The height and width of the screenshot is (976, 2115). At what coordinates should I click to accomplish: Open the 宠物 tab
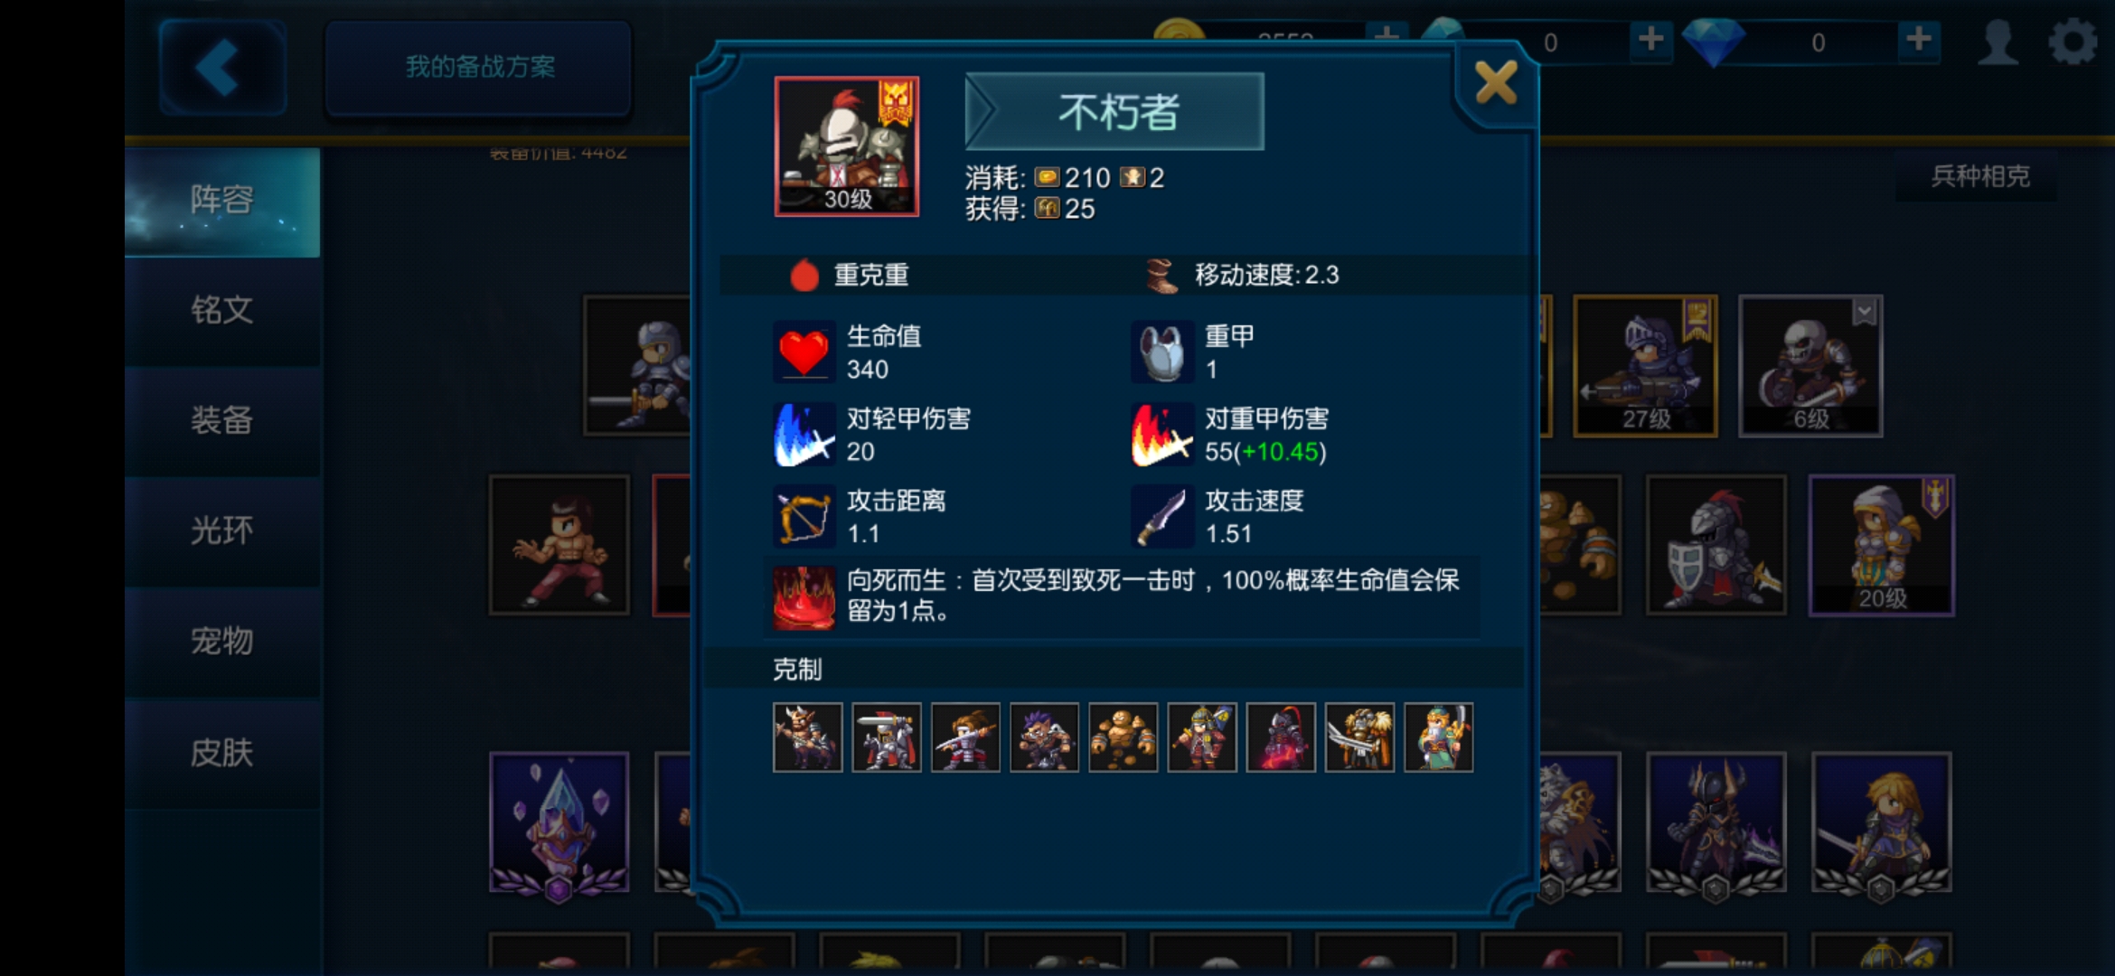222,642
